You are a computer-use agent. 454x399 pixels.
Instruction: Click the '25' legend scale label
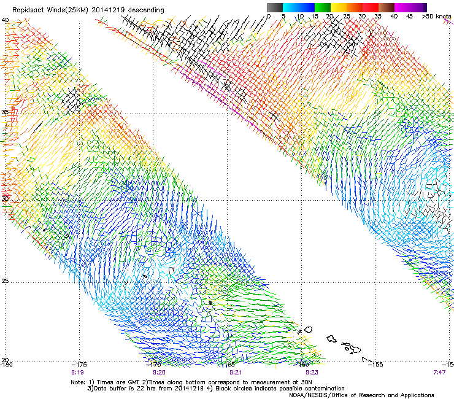coord(347,17)
